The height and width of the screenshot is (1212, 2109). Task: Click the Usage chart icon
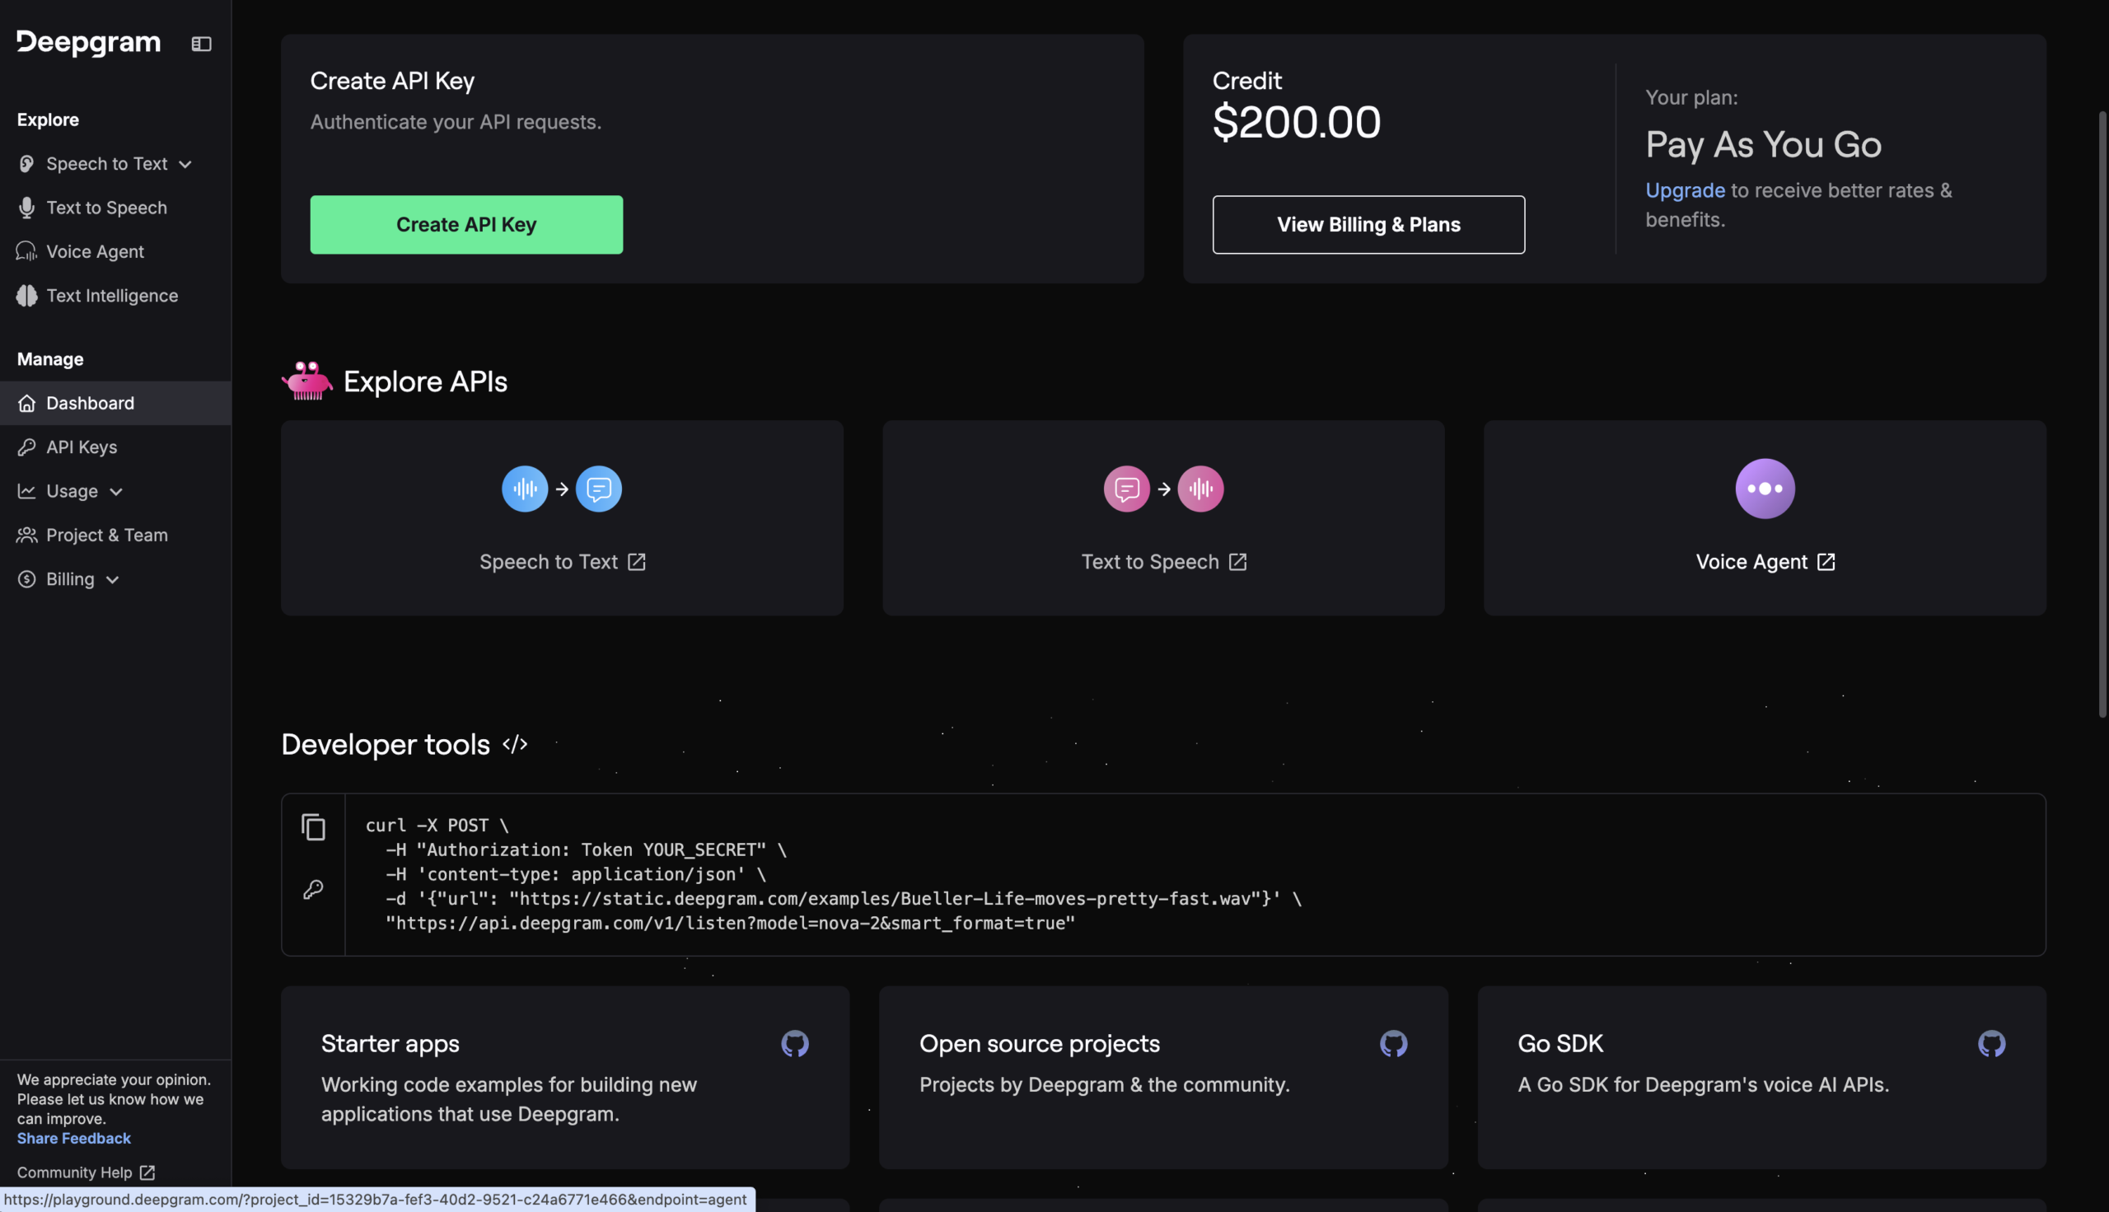point(26,491)
